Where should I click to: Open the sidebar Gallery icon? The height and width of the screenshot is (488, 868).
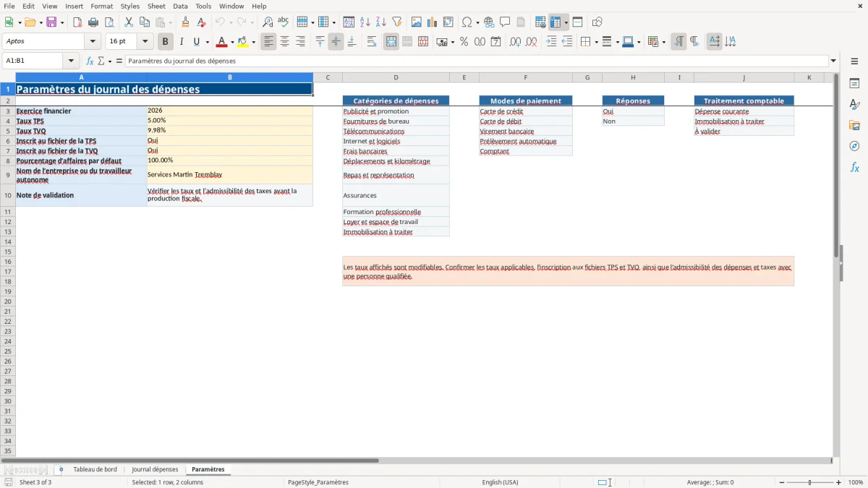854,126
